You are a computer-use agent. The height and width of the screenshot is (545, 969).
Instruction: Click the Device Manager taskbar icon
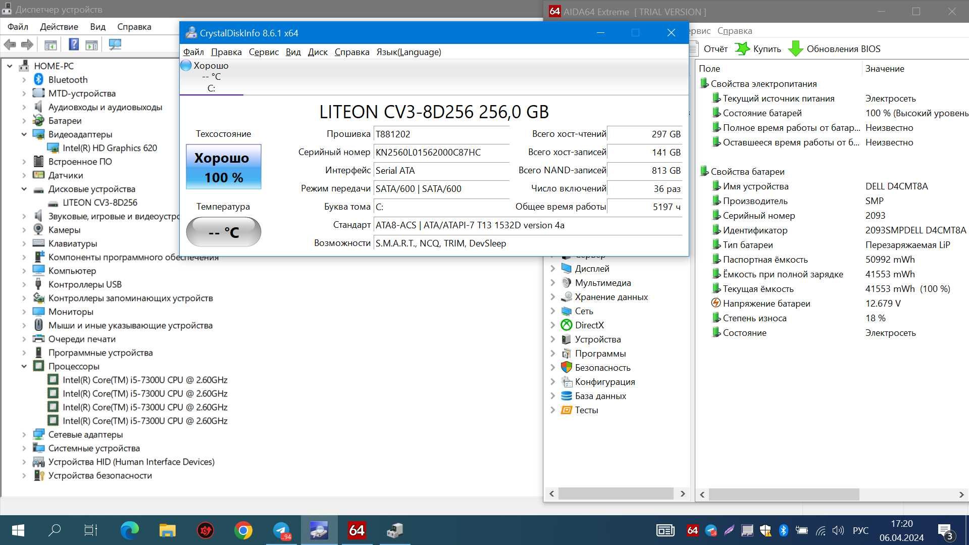(395, 530)
